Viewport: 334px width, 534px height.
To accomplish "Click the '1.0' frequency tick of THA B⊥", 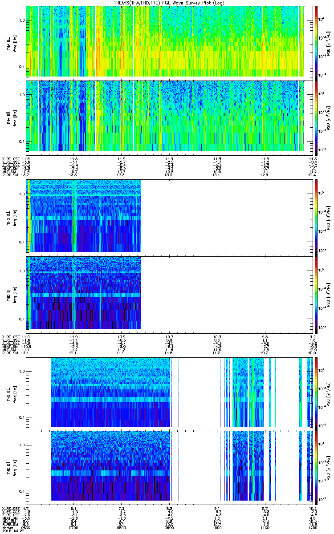I will [x=22, y=20].
